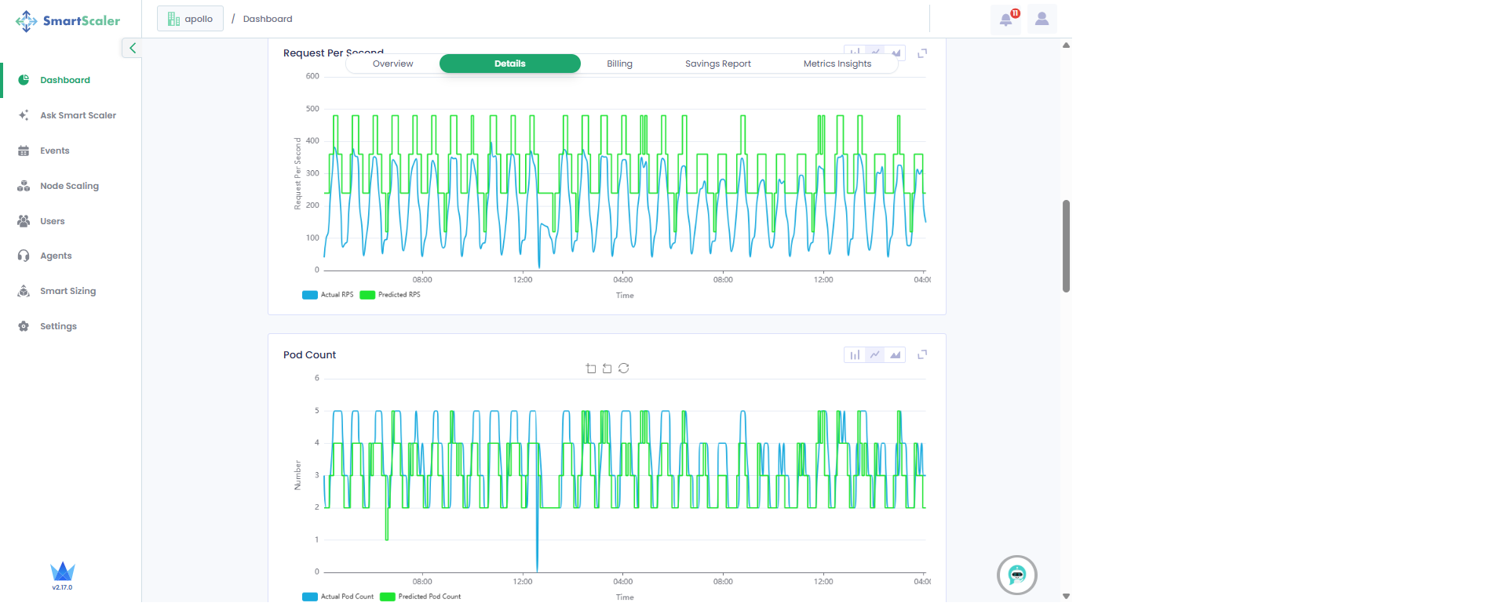This screenshot has height=610, width=1492.
Task: Collapse the left sidebar
Action: tap(132, 49)
